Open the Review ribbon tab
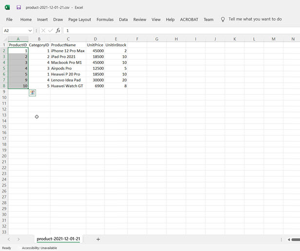Screen dimensions: 300x251 tap(140, 19)
